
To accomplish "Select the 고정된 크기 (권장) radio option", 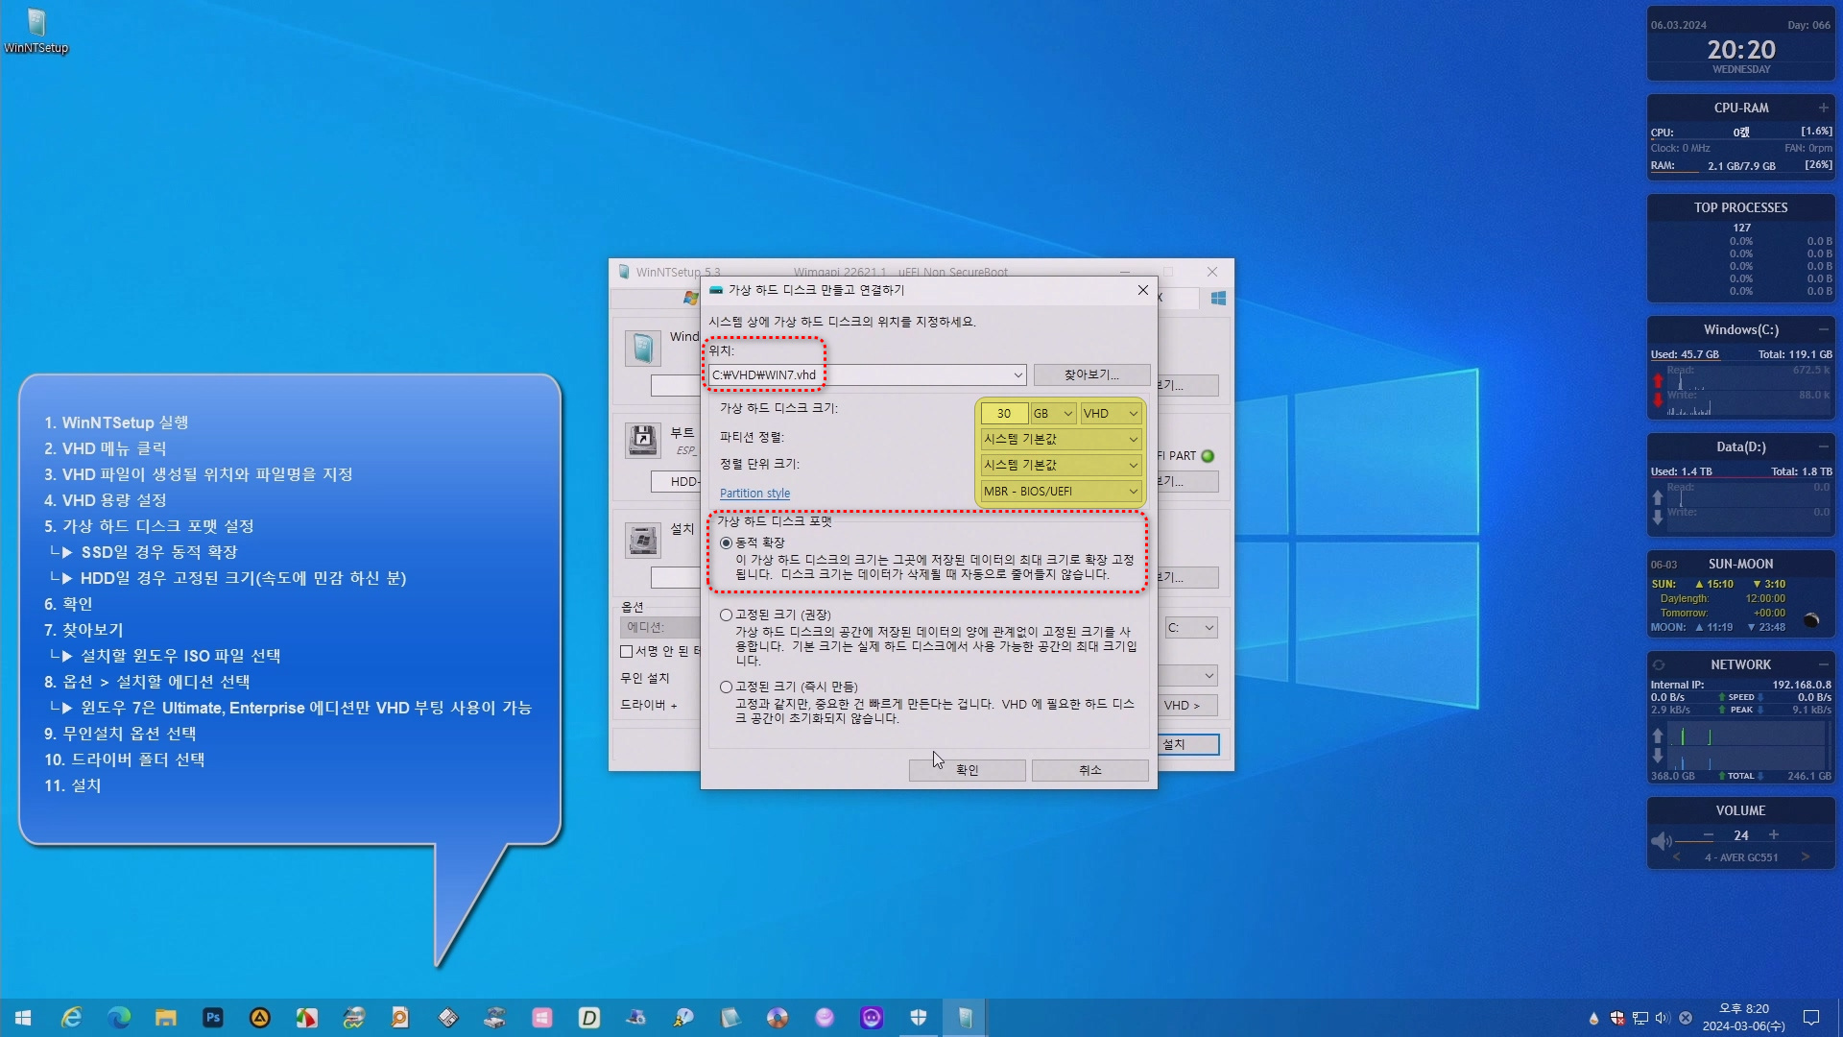I will point(726,615).
